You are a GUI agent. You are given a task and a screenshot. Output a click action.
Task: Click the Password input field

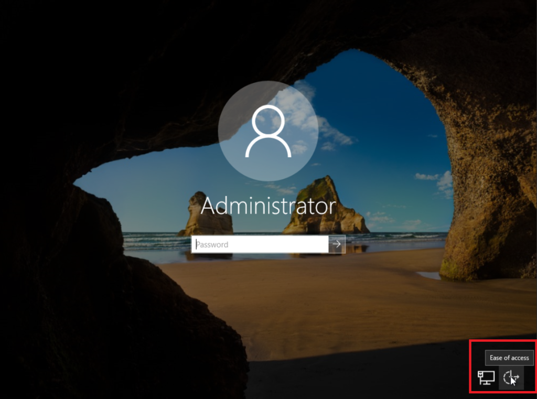(260, 244)
